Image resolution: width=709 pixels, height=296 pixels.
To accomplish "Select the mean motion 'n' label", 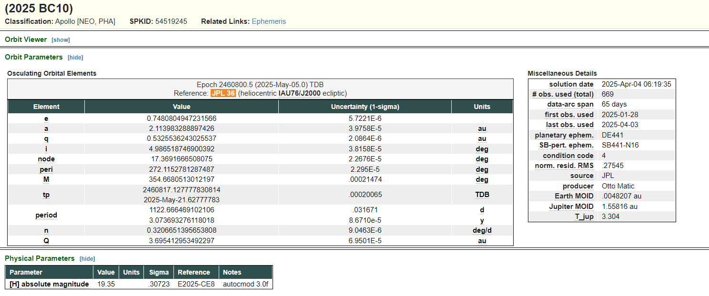I will point(46,230).
